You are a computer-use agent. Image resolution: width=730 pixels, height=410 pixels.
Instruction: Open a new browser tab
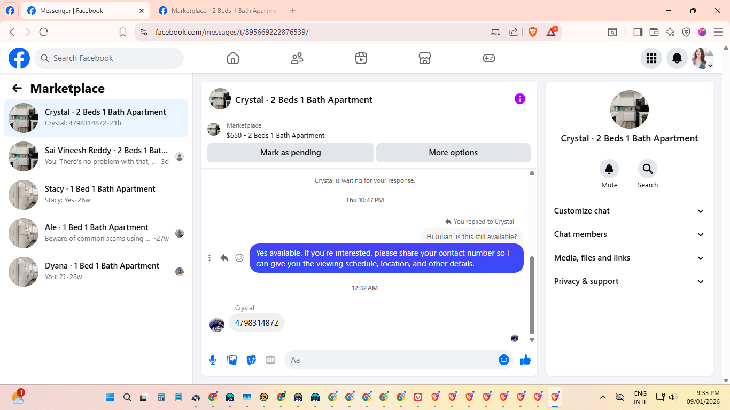pyautogui.click(x=293, y=11)
